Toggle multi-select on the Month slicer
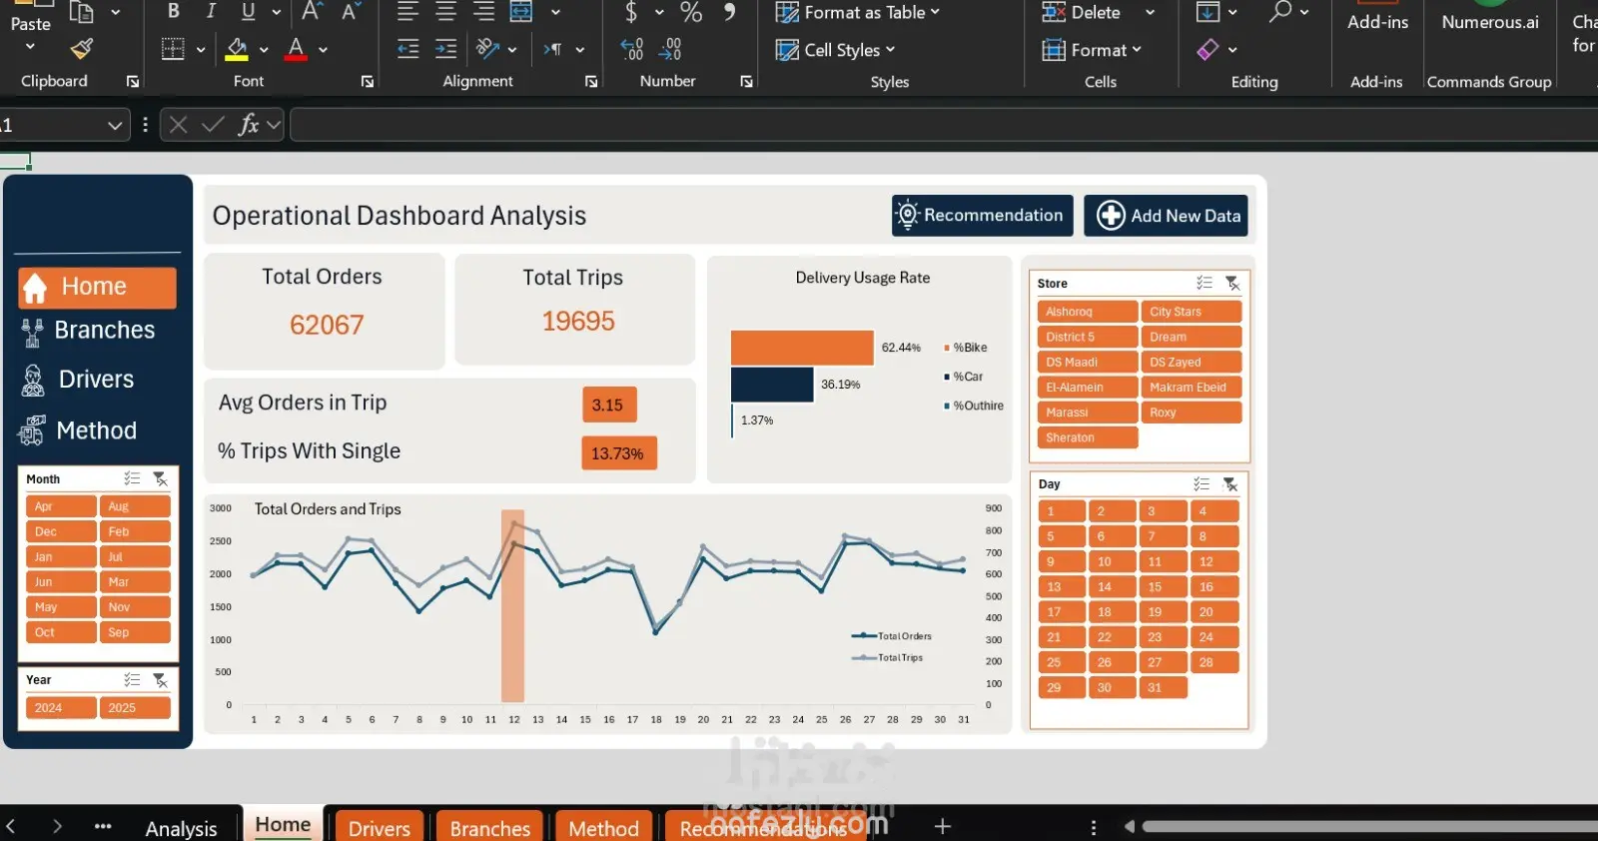1598x841 pixels. tap(132, 479)
